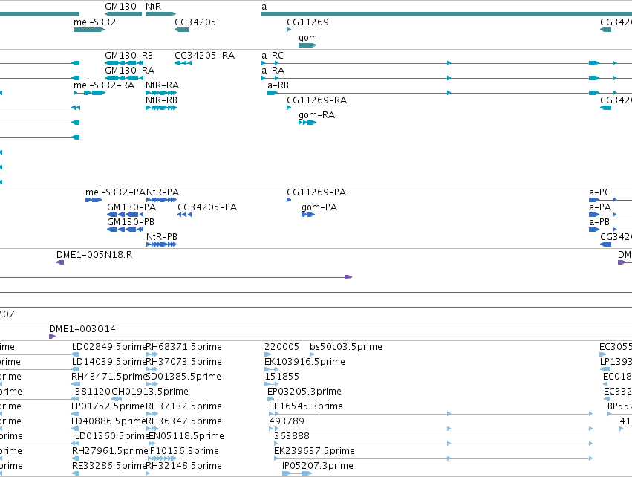Click the LD02849.5prime EST label
Screen dimensions: 632x477
click(x=109, y=346)
